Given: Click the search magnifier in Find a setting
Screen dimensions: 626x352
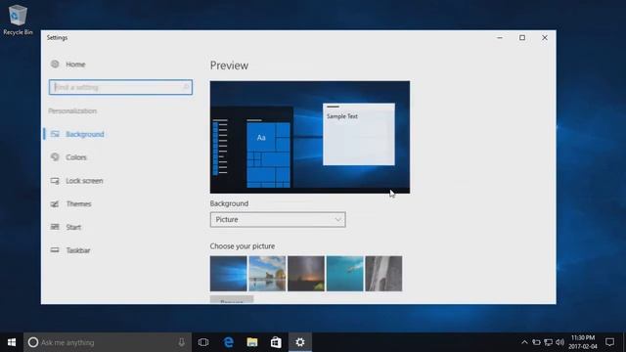Looking at the screenshot, I should click(x=186, y=87).
